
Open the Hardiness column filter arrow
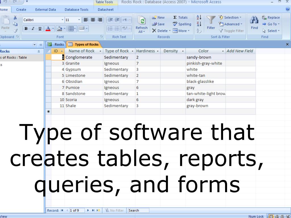[x=158, y=51]
